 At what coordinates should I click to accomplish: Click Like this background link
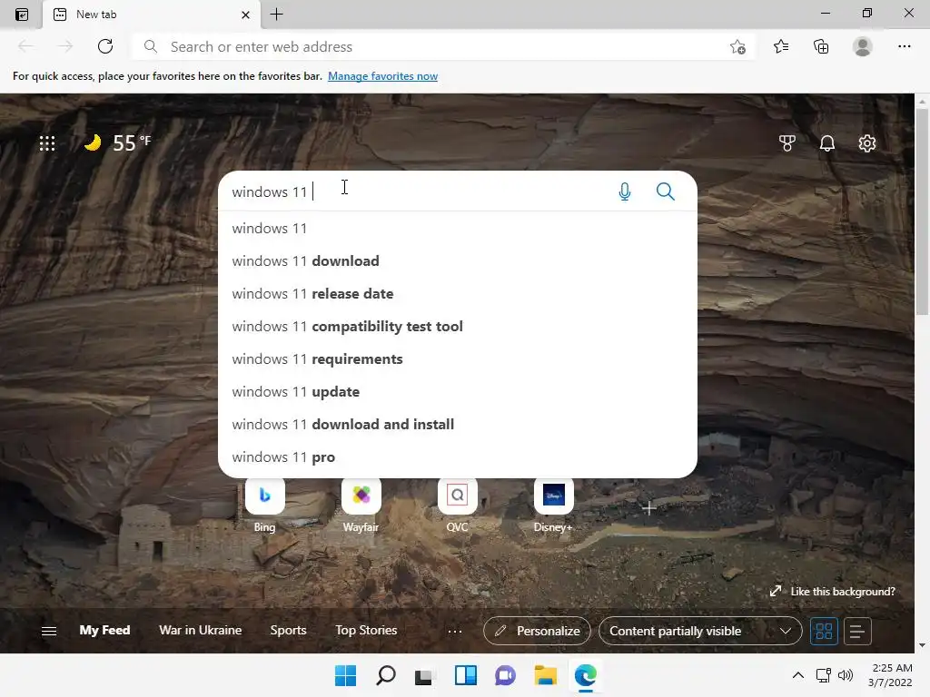point(833,592)
